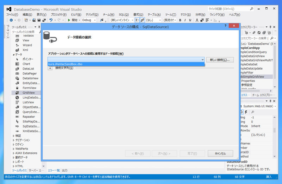
Task: Click the Foreground Color 'A' icon
Action: 197,20
